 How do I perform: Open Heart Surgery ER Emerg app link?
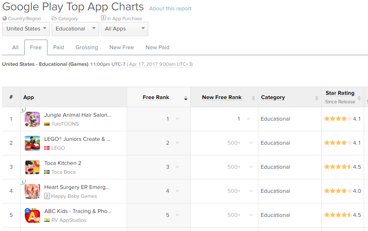[x=77, y=187]
